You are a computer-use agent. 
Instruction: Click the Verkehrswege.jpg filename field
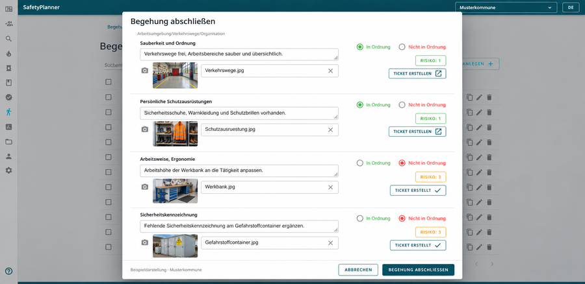pyautogui.click(x=269, y=71)
